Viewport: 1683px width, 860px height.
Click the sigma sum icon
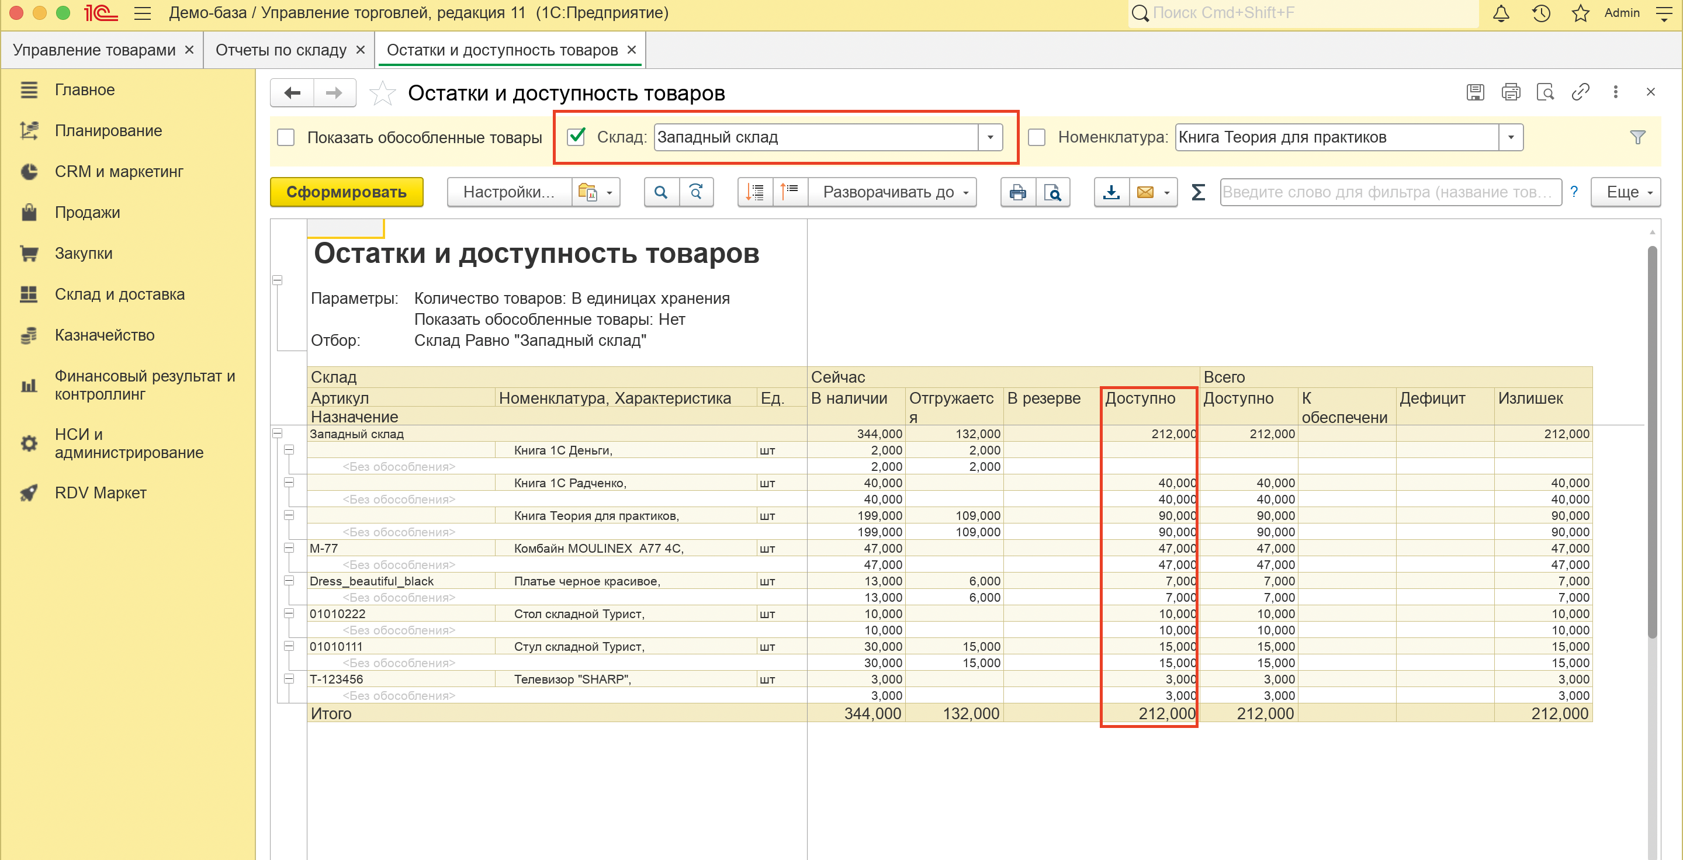pos(1198,192)
